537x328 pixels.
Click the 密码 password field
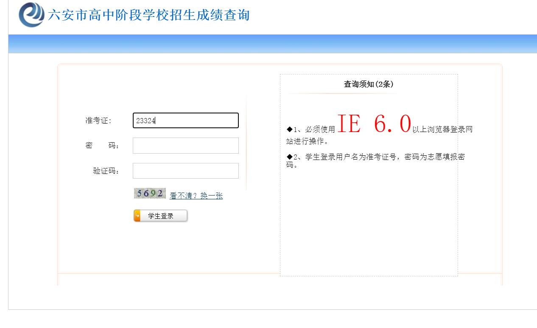tap(186, 146)
